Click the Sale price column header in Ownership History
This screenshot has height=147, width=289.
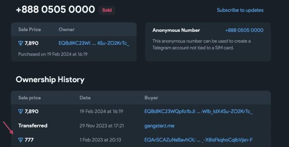click(x=29, y=98)
